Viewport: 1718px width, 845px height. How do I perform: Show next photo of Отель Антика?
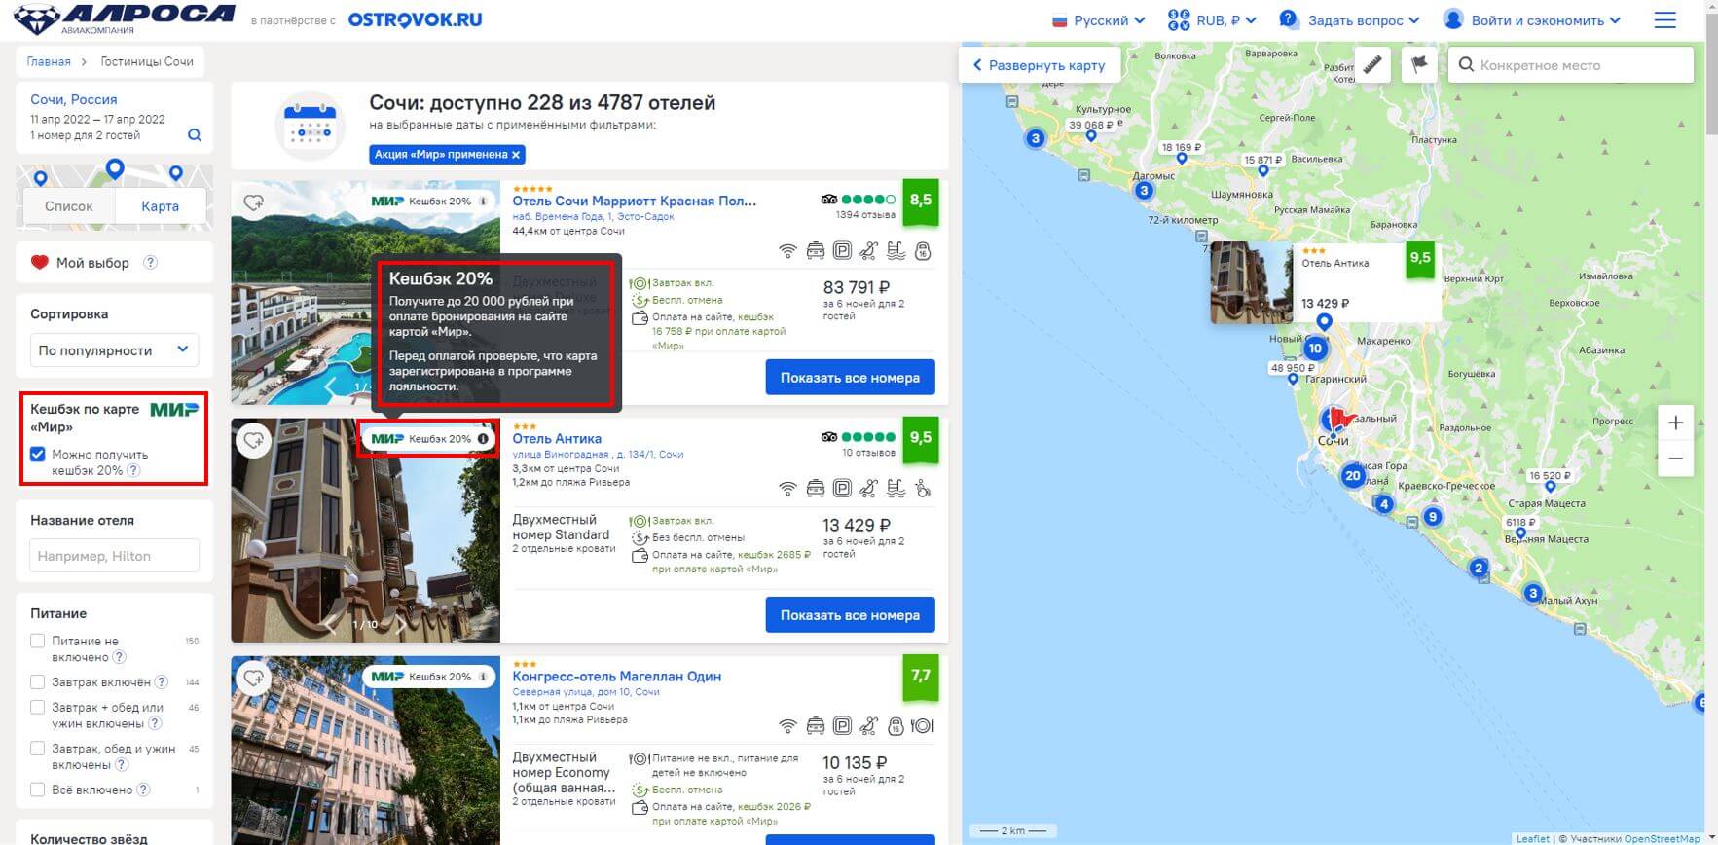400,624
